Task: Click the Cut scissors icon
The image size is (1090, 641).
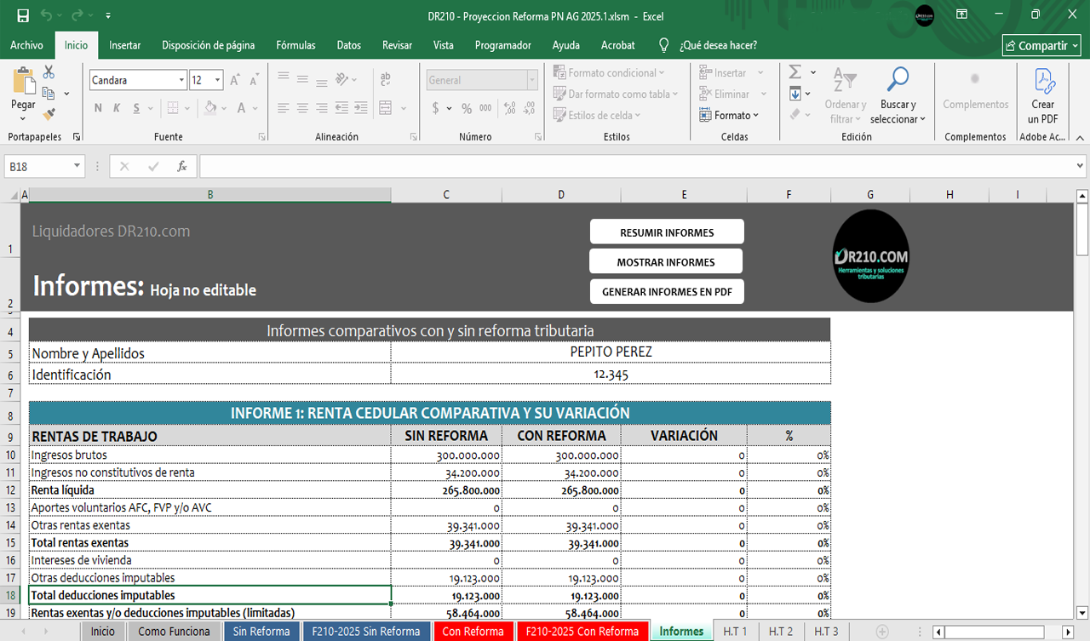Action: click(49, 72)
